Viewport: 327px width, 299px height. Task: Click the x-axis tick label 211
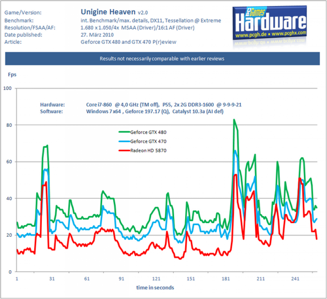(x=261, y=279)
